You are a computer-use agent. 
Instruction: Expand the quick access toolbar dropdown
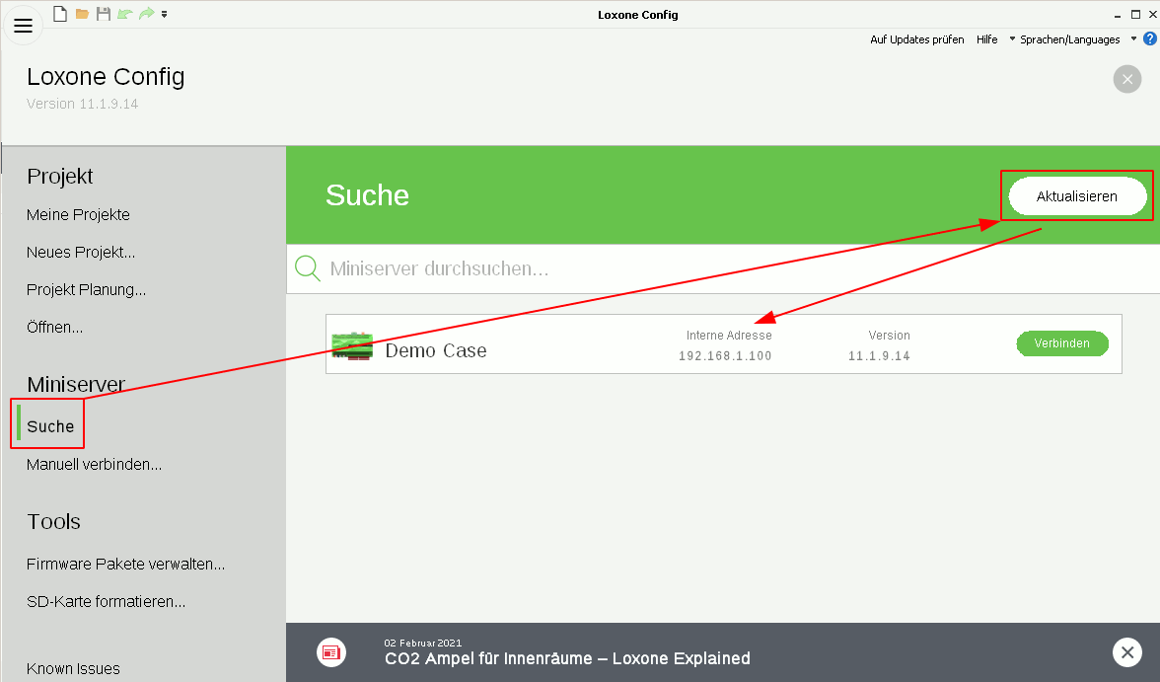tap(164, 14)
